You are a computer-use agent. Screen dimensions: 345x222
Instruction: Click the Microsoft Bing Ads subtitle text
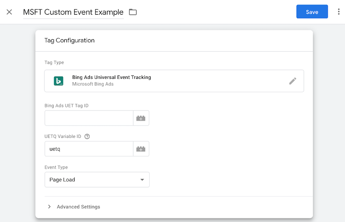[x=93, y=84]
